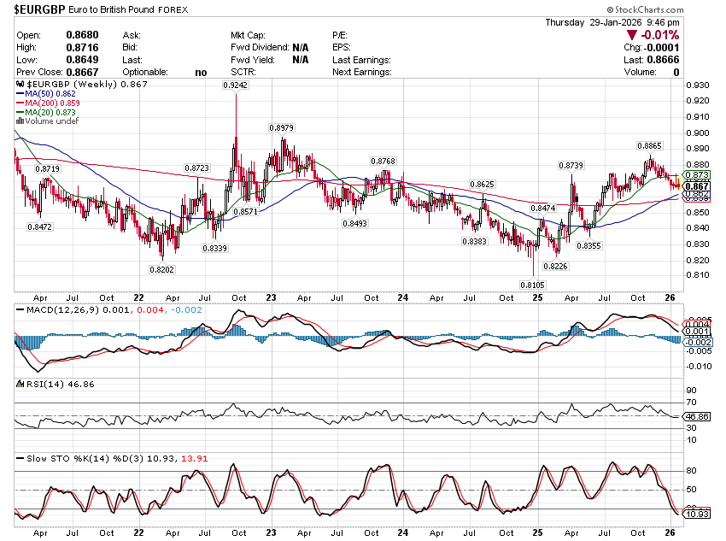
Task: Click the red MA(200) legend line marker
Action: pos(20,103)
